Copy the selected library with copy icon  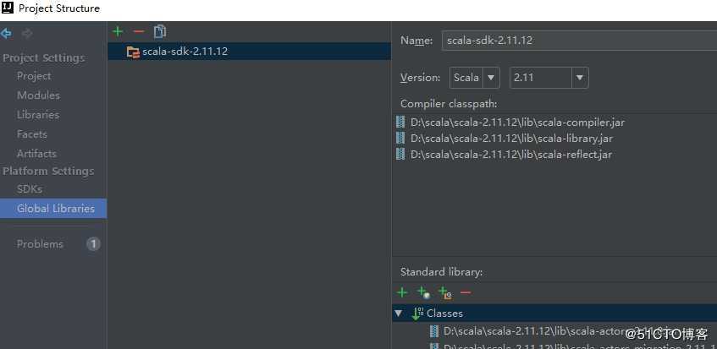[x=160, y=31]
